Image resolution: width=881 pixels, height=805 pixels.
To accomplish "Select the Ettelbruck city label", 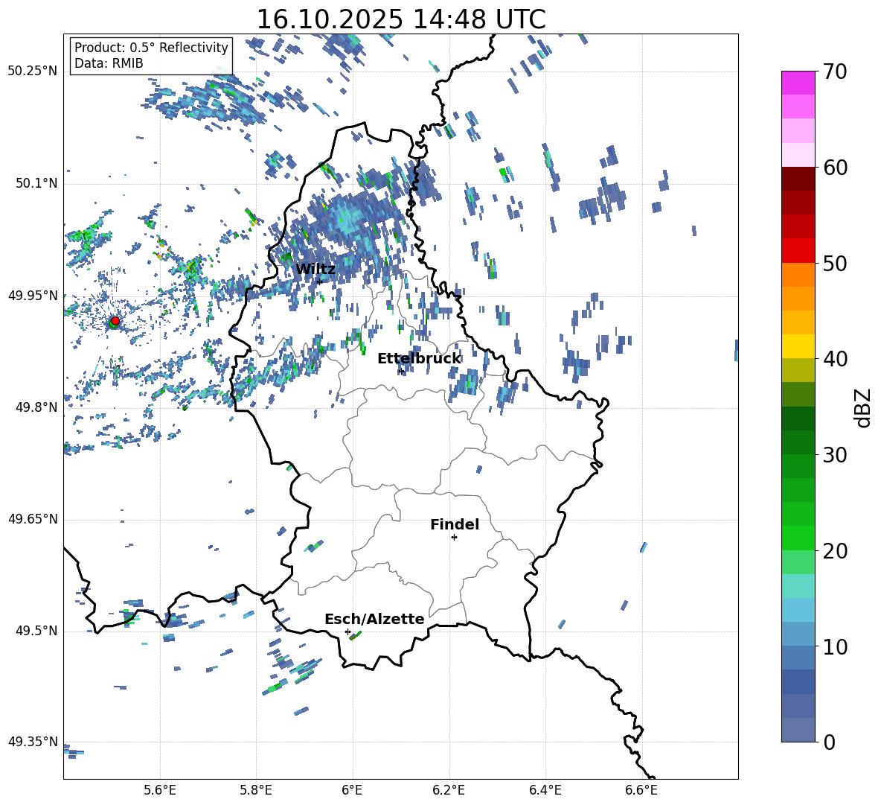I will (x=419, y=359).
